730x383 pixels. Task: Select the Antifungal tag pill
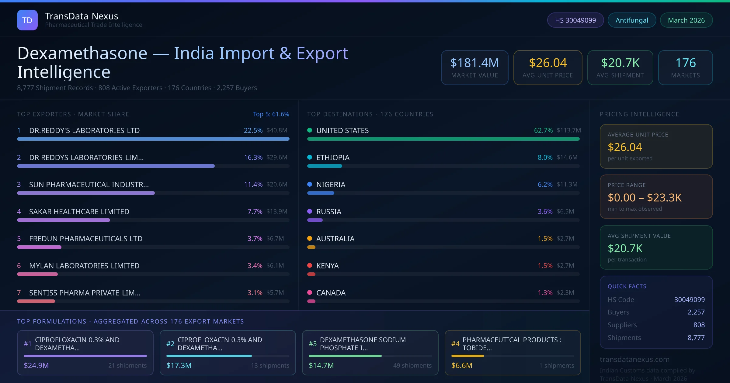pyautogui.click(x=632, y=20)
